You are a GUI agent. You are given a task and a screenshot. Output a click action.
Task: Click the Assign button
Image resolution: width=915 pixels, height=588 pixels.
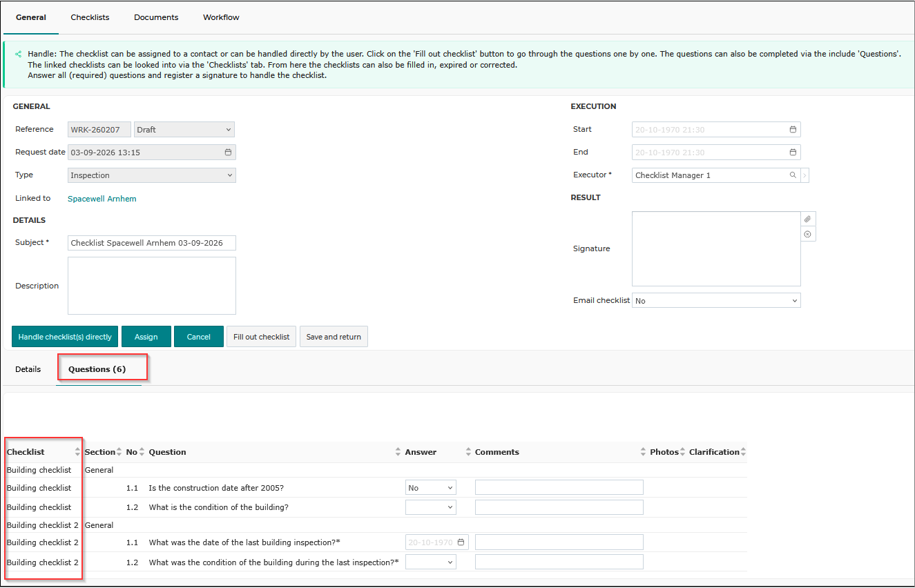click(146, 337)
